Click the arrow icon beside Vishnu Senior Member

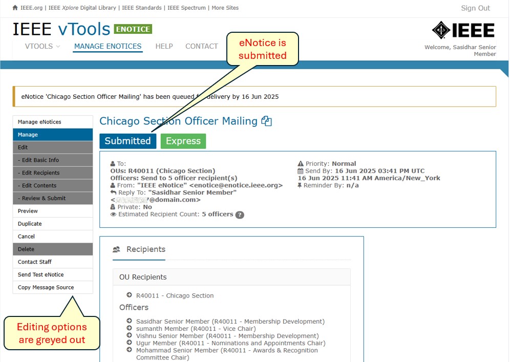coord(129,335)
